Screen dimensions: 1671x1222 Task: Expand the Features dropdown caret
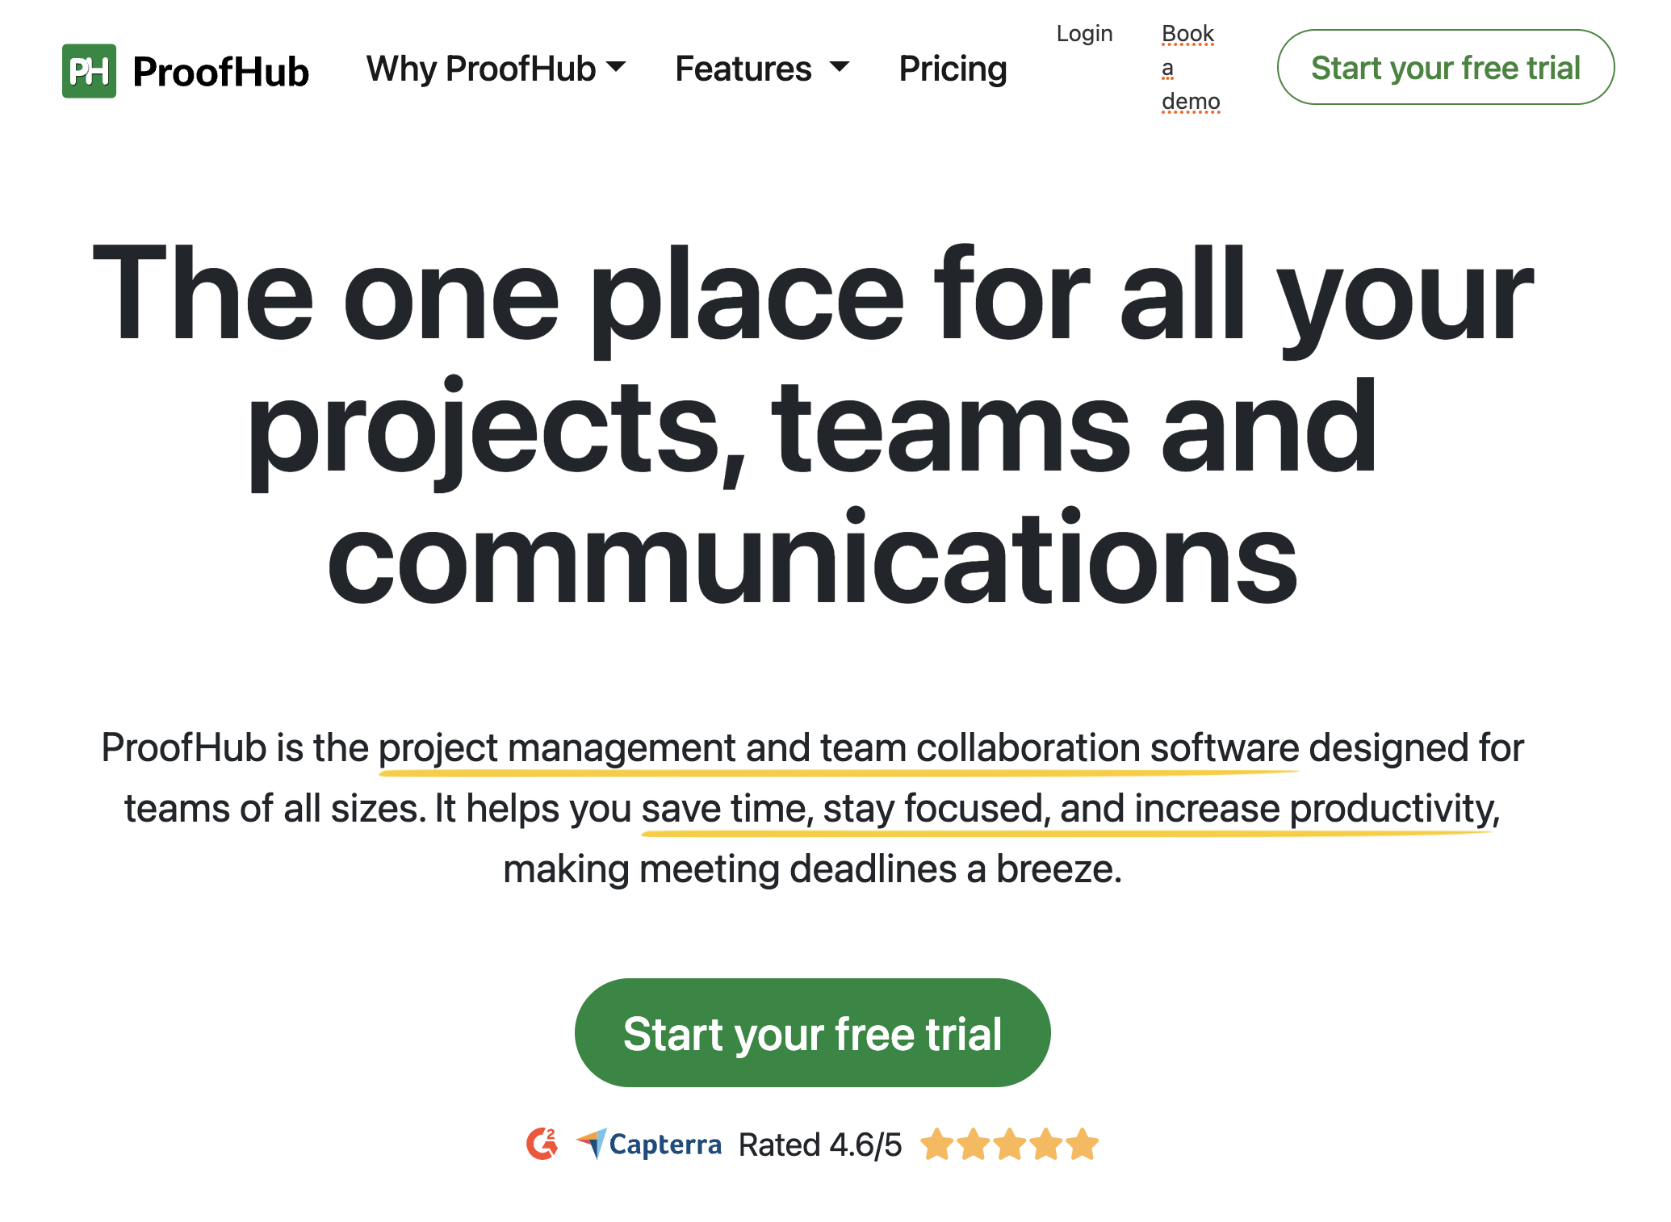840,67
